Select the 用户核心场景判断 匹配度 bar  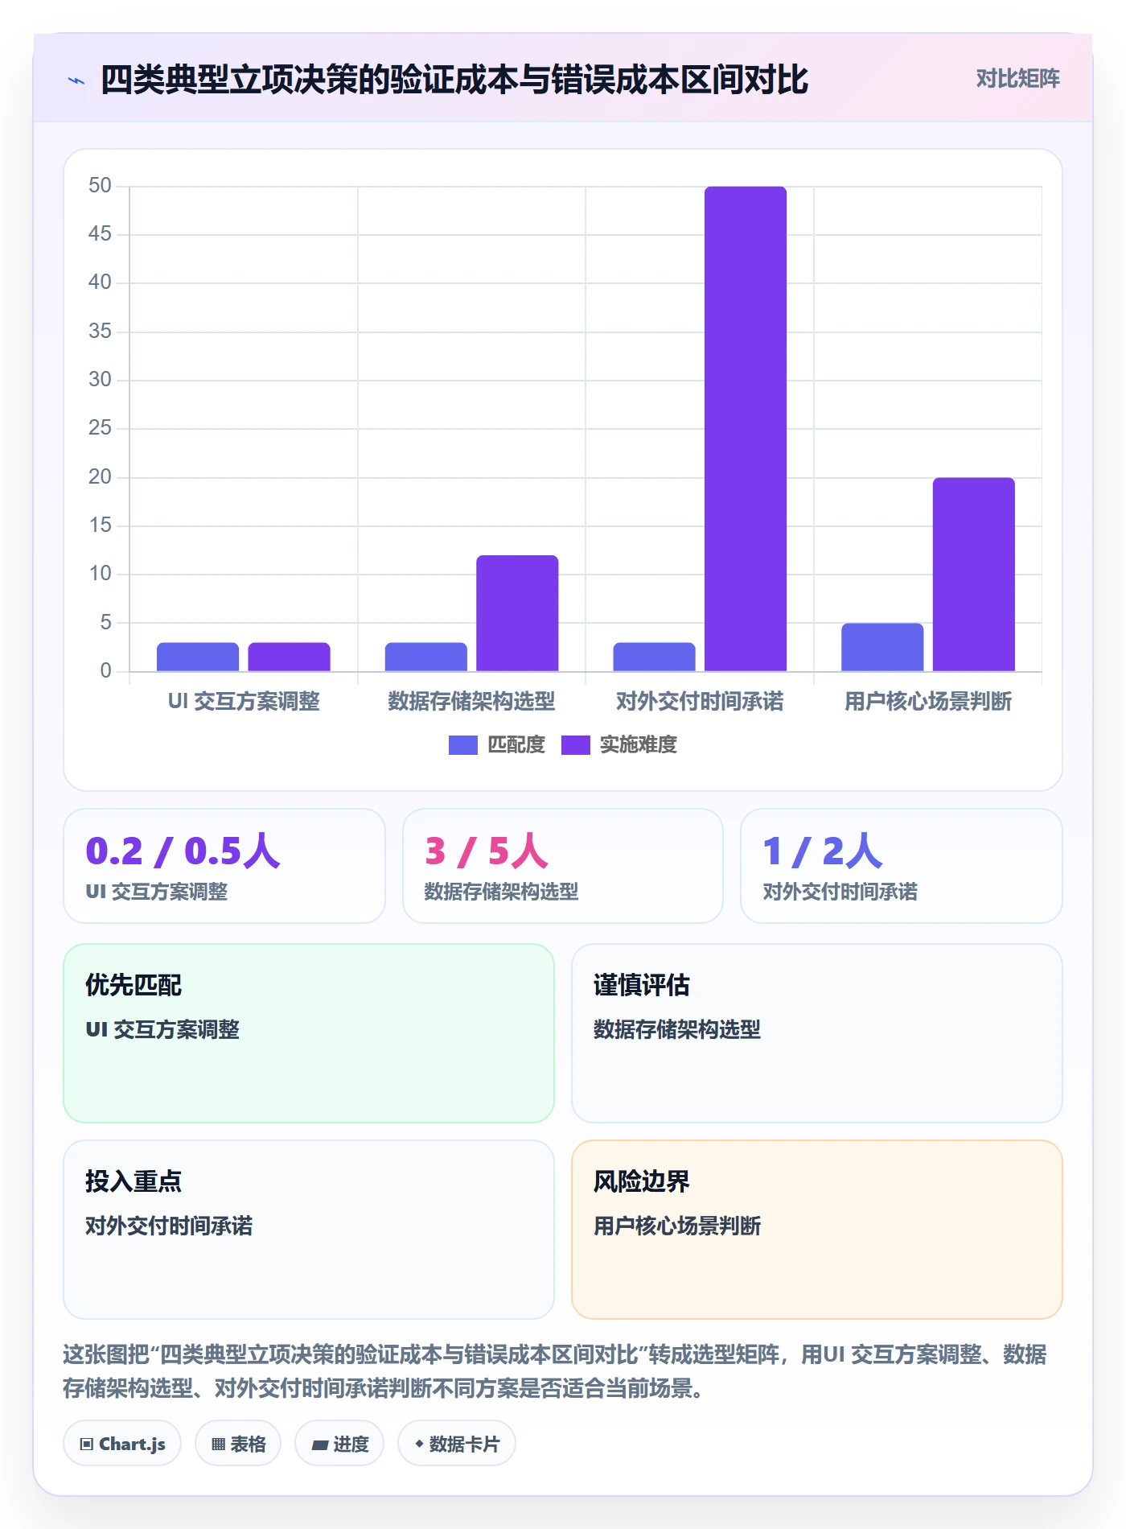coord(882,647)
